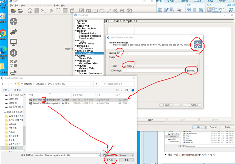Select Packet capture in the Preferences tree
Screen dimensions: 235x164
point(86,28)
